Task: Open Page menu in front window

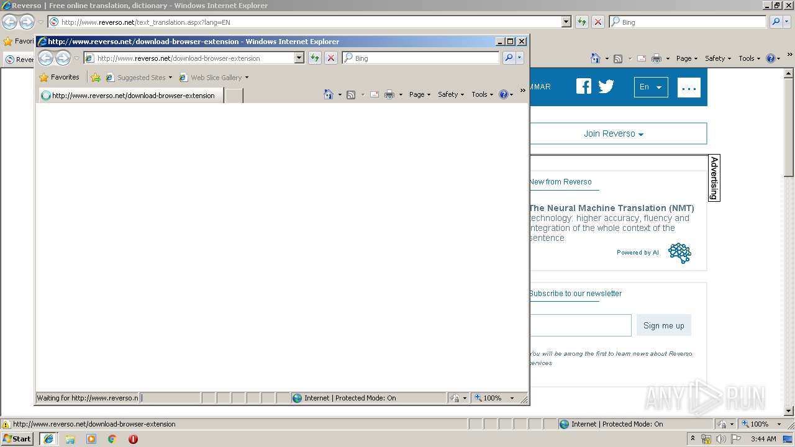Action: click(x=420, y=94)
